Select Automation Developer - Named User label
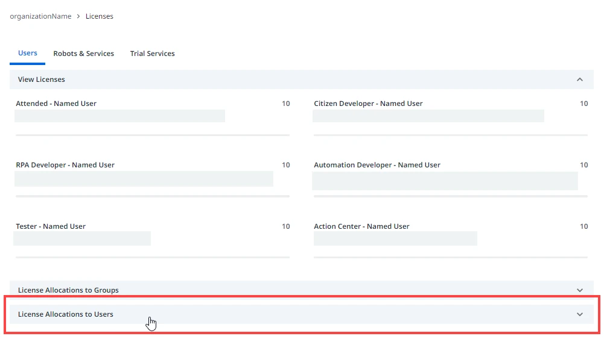Image resolution: width=604 pixels, height=342 pixels. pyautogui.click(x=377, y=165)
